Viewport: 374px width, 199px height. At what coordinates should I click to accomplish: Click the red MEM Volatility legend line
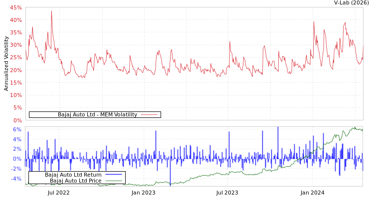coord(149,115)
